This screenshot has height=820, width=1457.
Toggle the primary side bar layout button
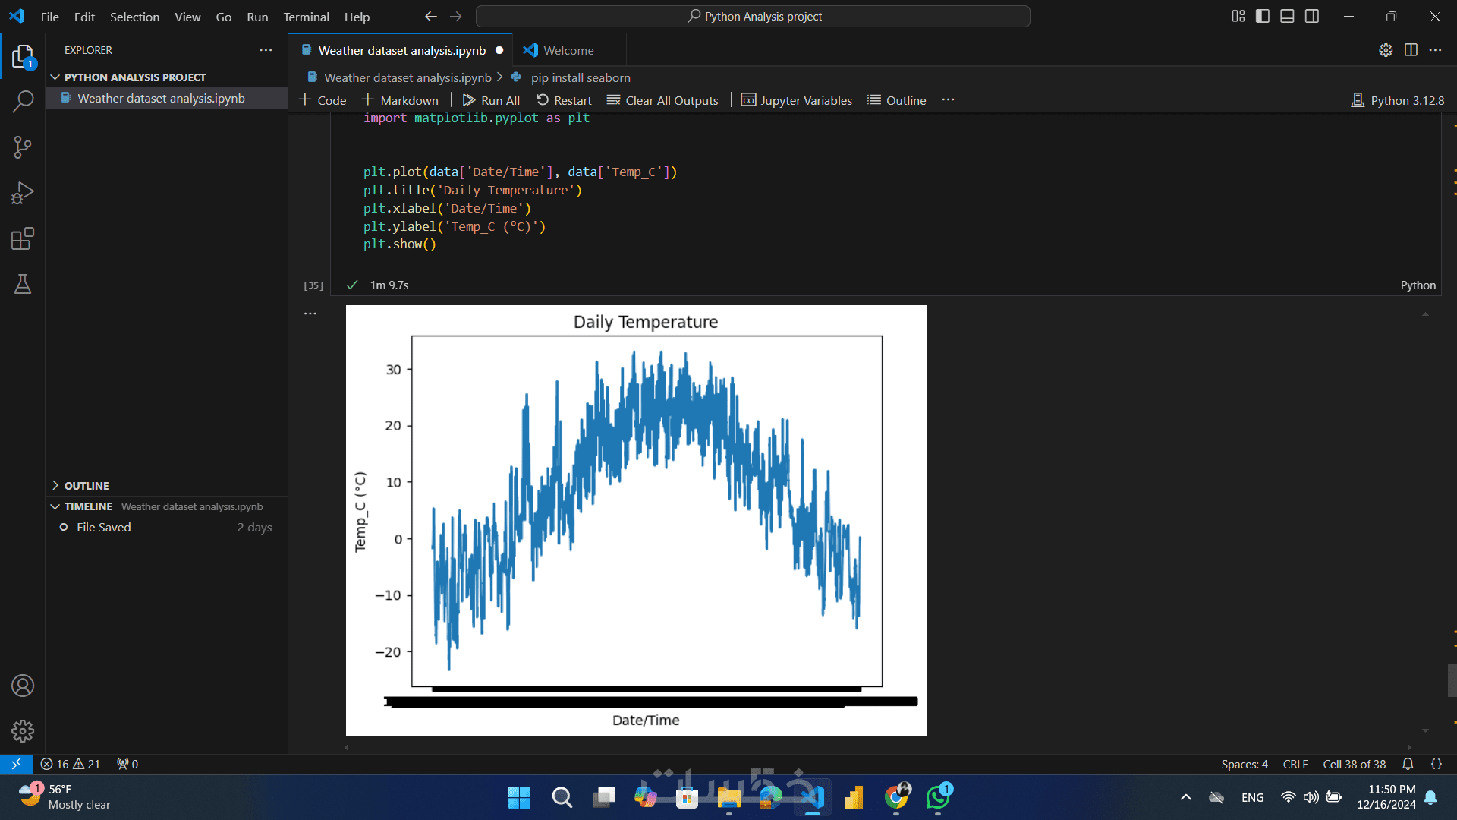1263,16
